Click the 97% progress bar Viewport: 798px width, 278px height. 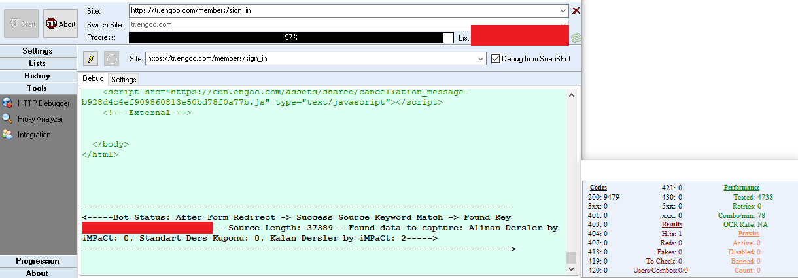coord(291,38)
